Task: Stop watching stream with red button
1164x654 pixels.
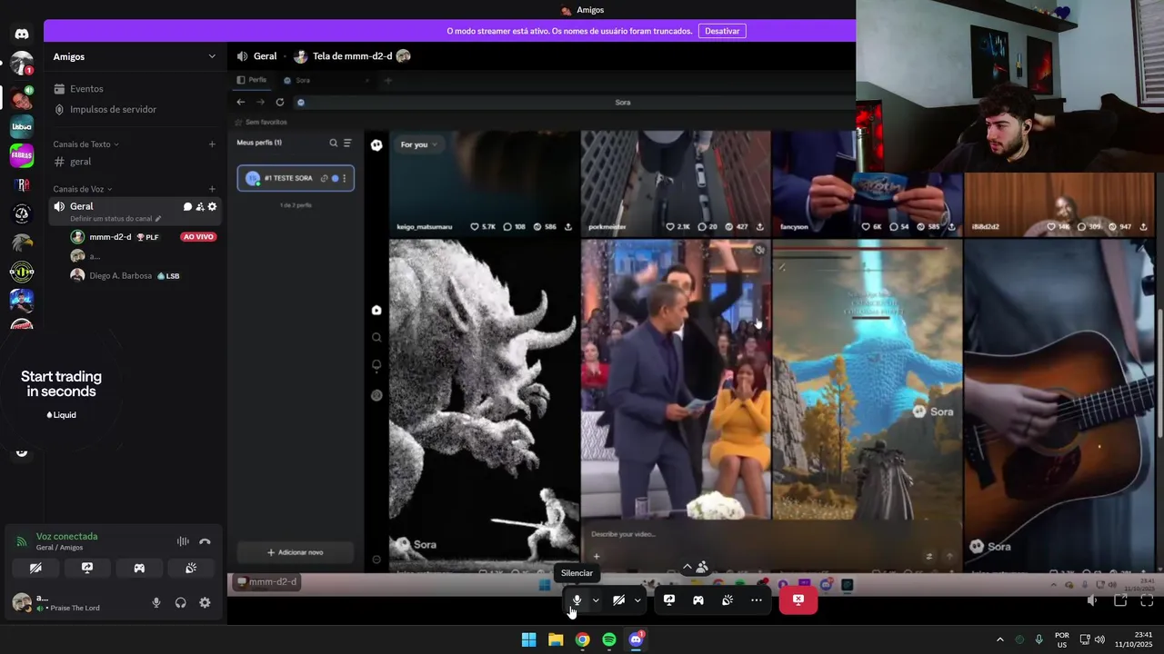Action: (x=798, y=600)
